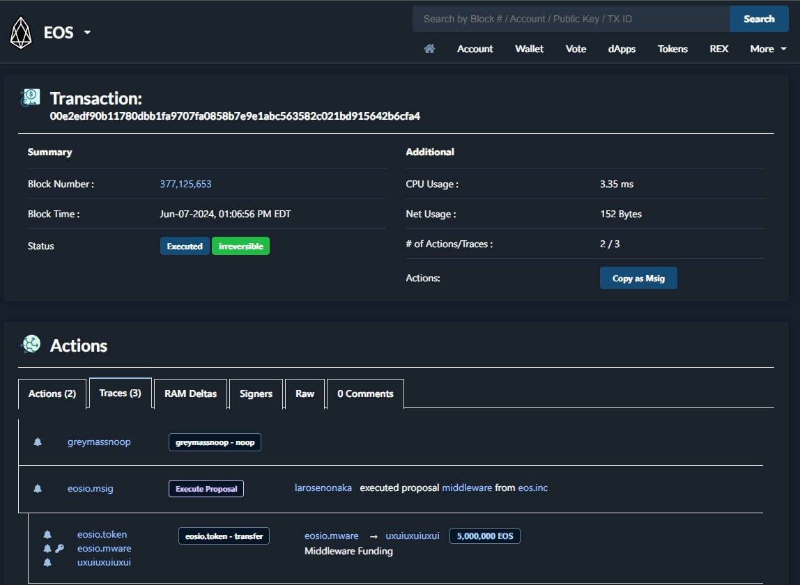The width and height of the screenshot is (800, 585).
Task: Open the uxuiuxuiuxui link in receiver list
Action: 104,562
